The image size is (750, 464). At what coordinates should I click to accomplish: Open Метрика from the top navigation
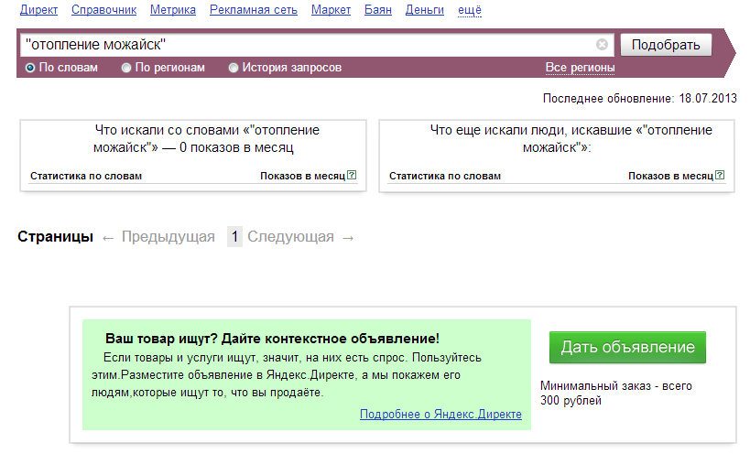click(173, 10)
